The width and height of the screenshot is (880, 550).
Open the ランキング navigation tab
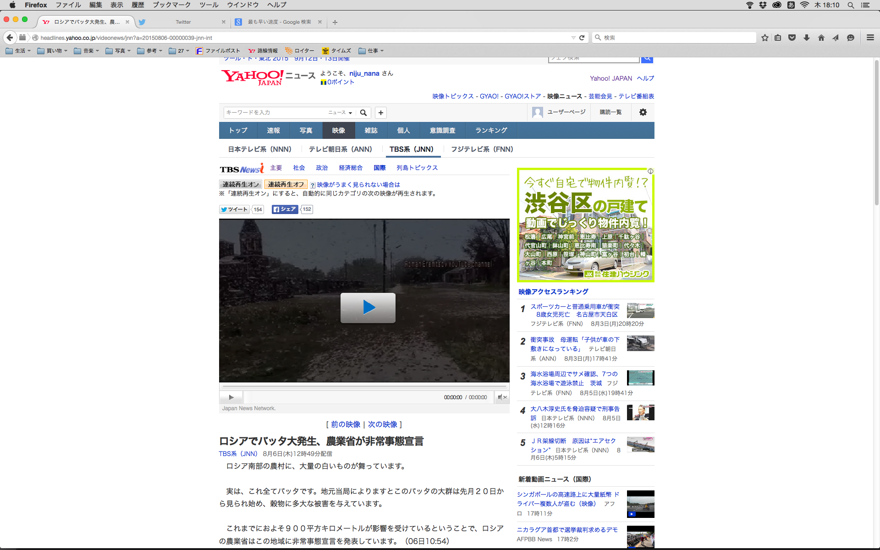tap(491, 131)
